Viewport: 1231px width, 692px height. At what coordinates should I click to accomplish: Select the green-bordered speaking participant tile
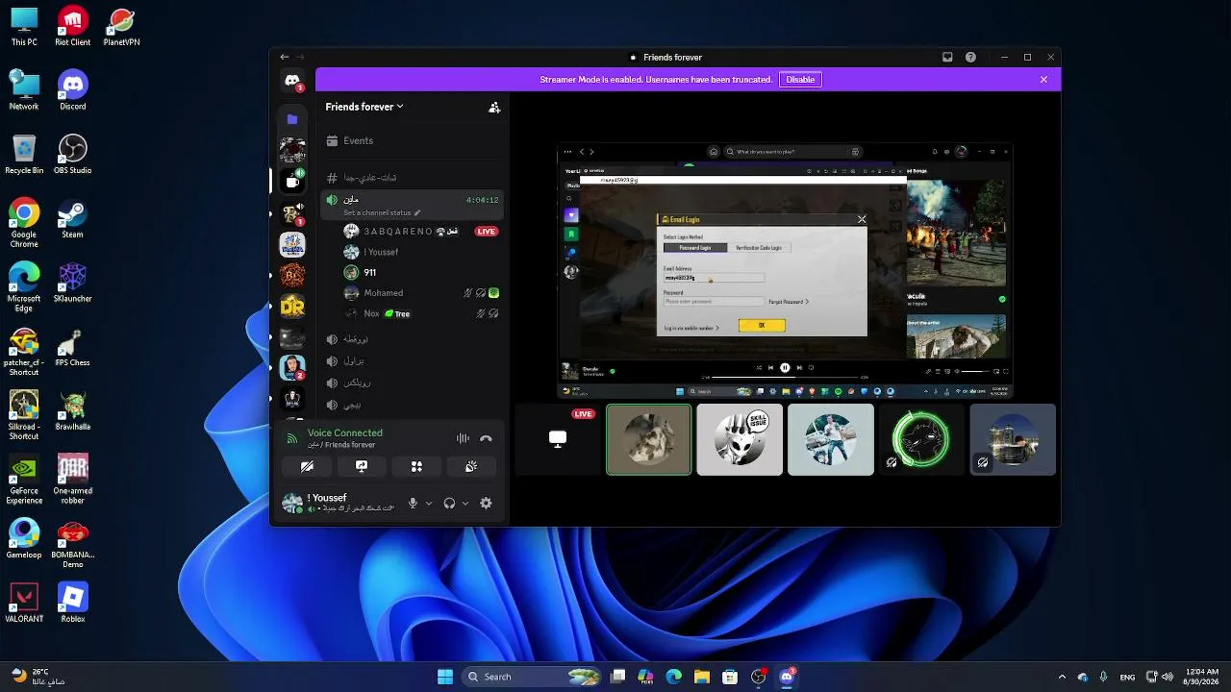click(649, 439)
